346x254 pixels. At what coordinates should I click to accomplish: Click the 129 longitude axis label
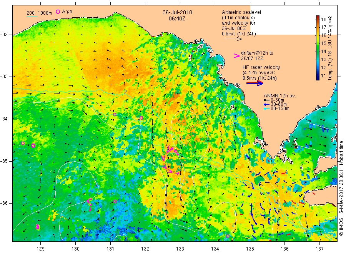point(41,249)
